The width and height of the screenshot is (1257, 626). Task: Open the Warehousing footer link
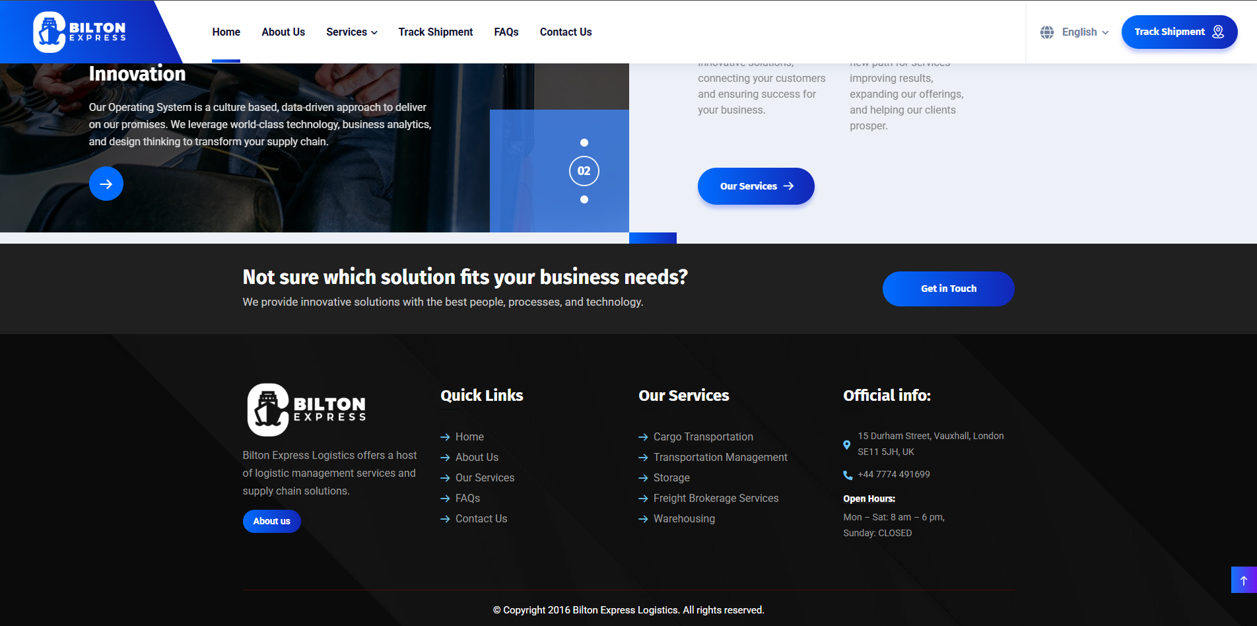point(684,519)
